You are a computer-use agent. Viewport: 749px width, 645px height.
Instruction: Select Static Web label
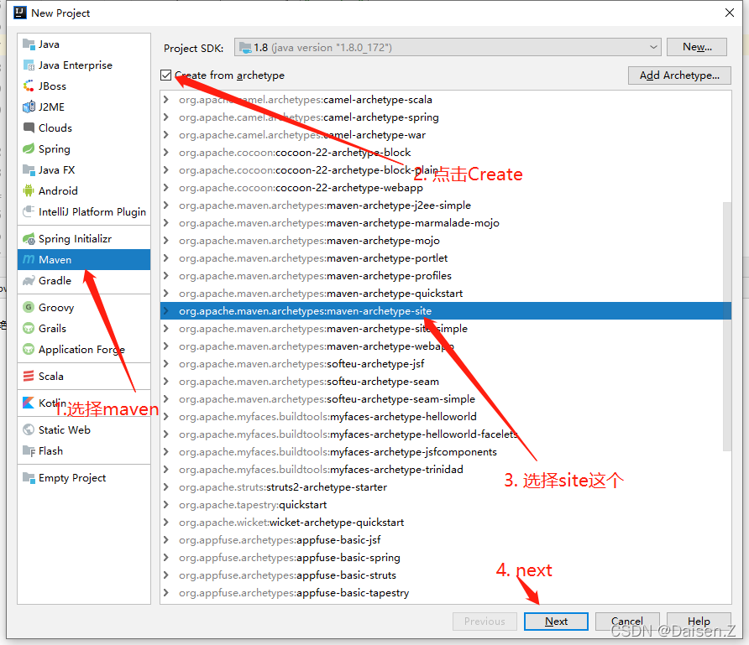[65, 429]
